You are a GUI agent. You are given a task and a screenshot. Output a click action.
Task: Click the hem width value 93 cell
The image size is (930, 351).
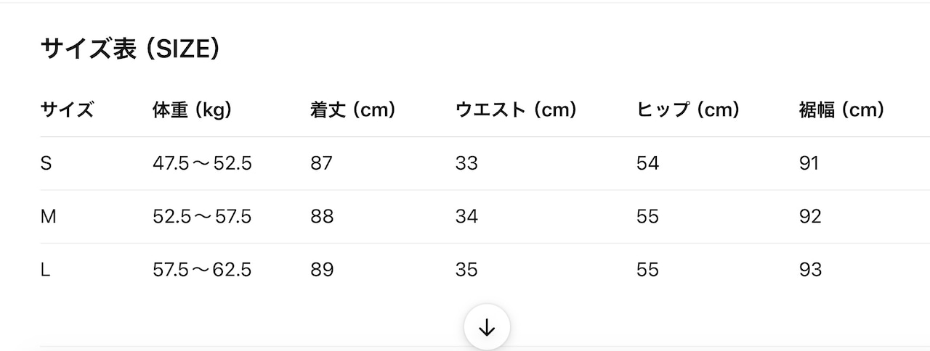tap(810, 270)
